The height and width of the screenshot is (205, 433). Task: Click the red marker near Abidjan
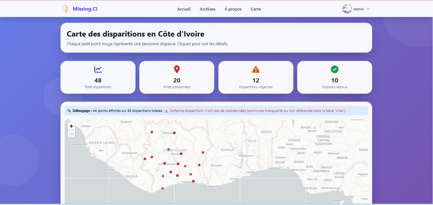pos(193,181)
